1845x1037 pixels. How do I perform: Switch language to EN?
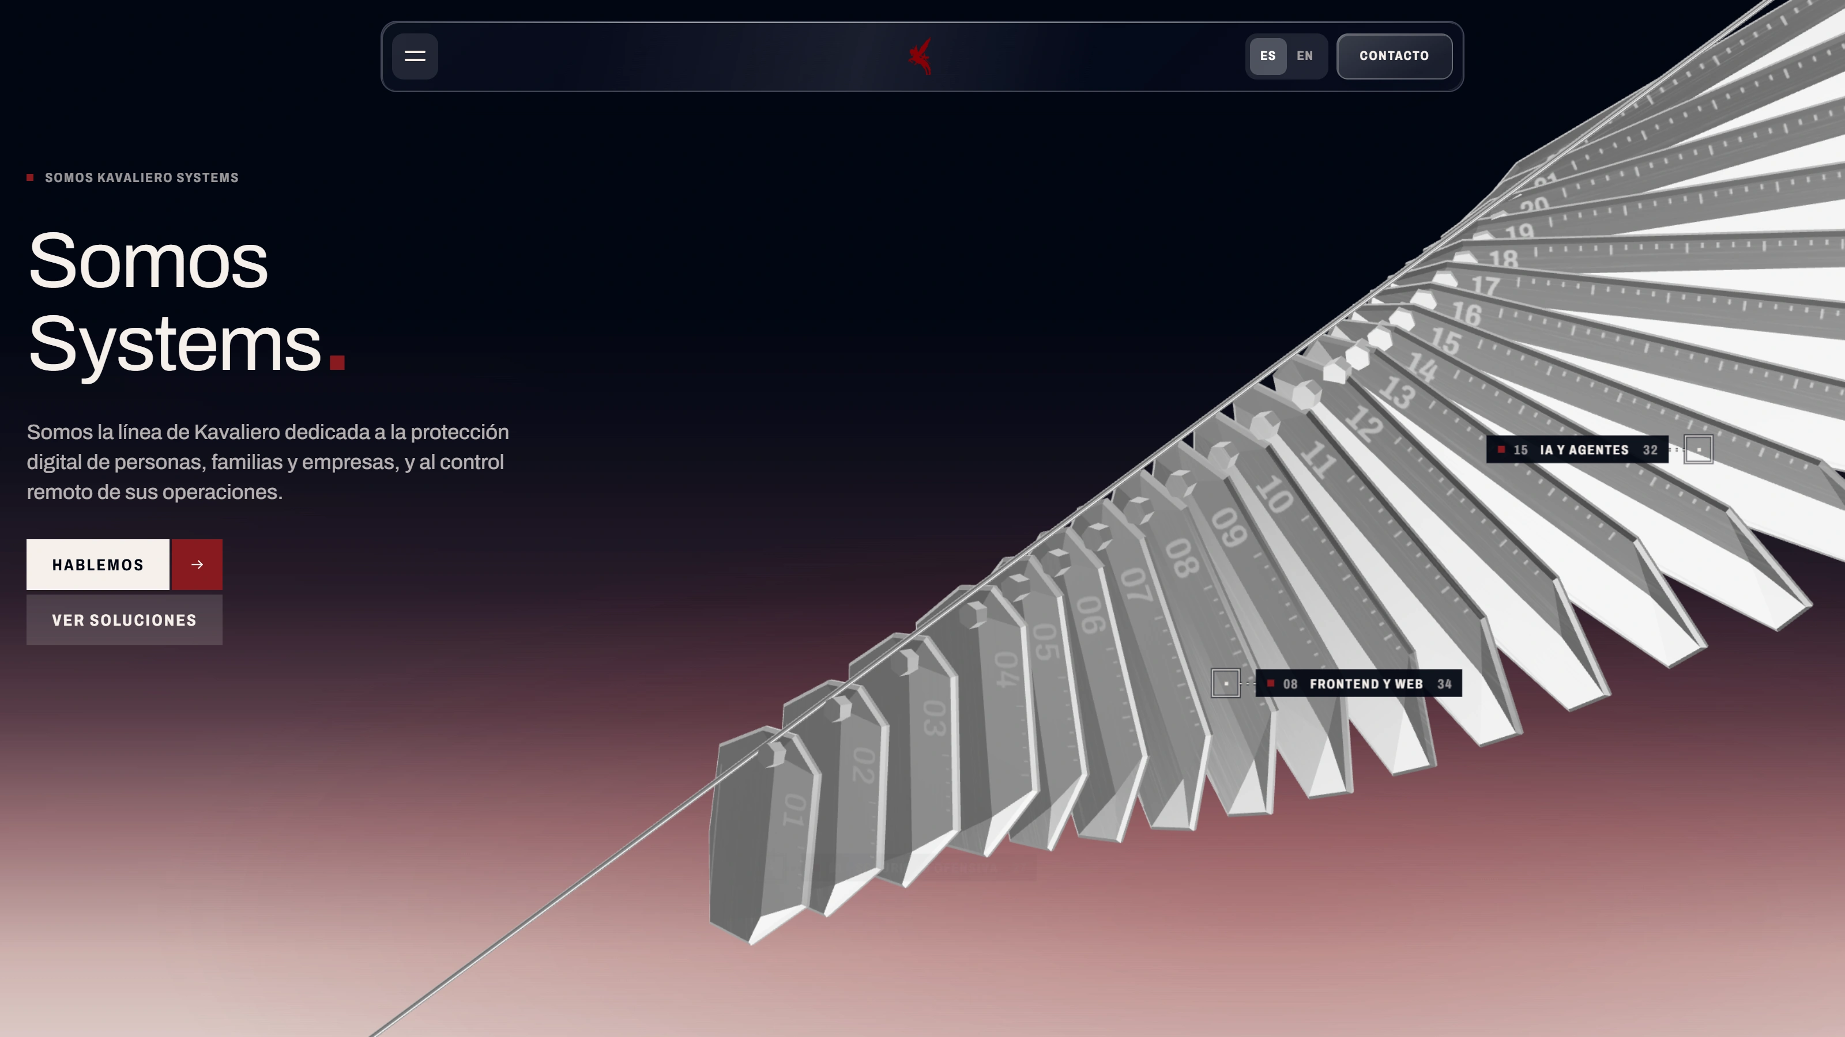pos(1304,56)
